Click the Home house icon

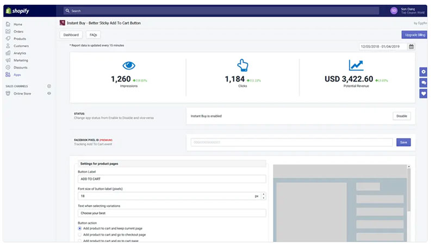tap(8, 24)
